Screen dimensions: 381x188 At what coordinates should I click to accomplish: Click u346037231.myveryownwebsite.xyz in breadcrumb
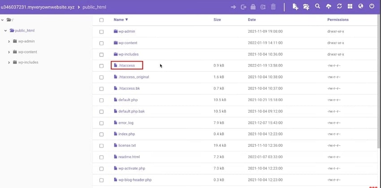point(38,7)
